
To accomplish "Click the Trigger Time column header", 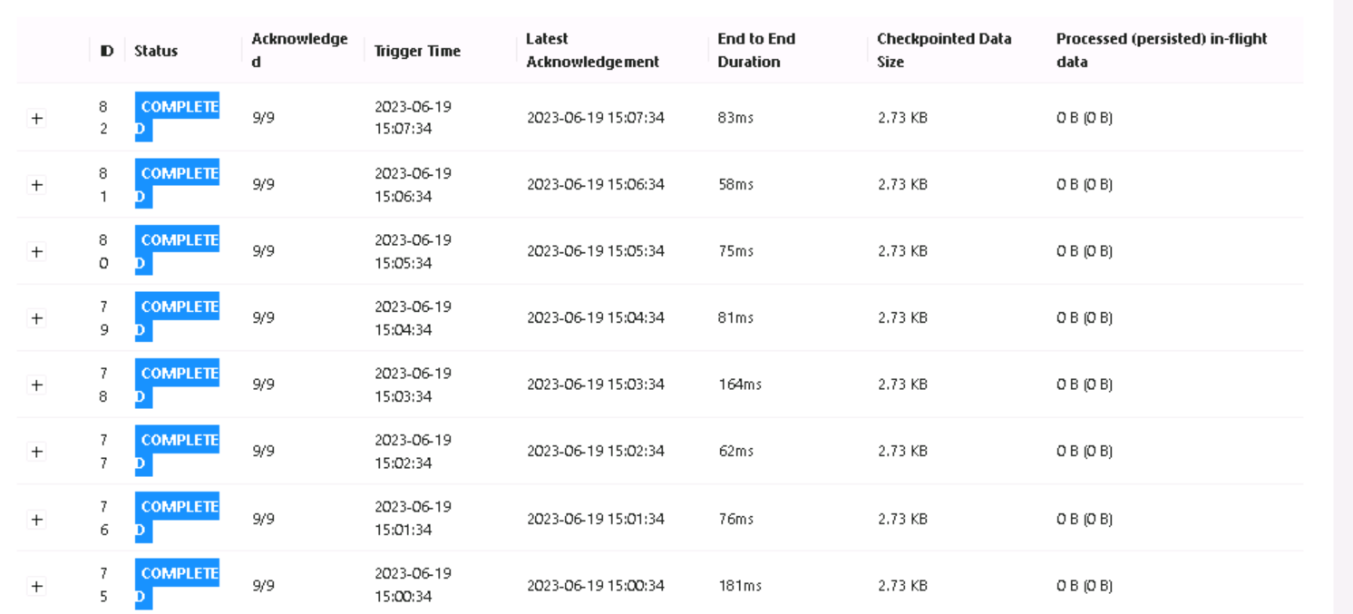I will tap(417, 51).
